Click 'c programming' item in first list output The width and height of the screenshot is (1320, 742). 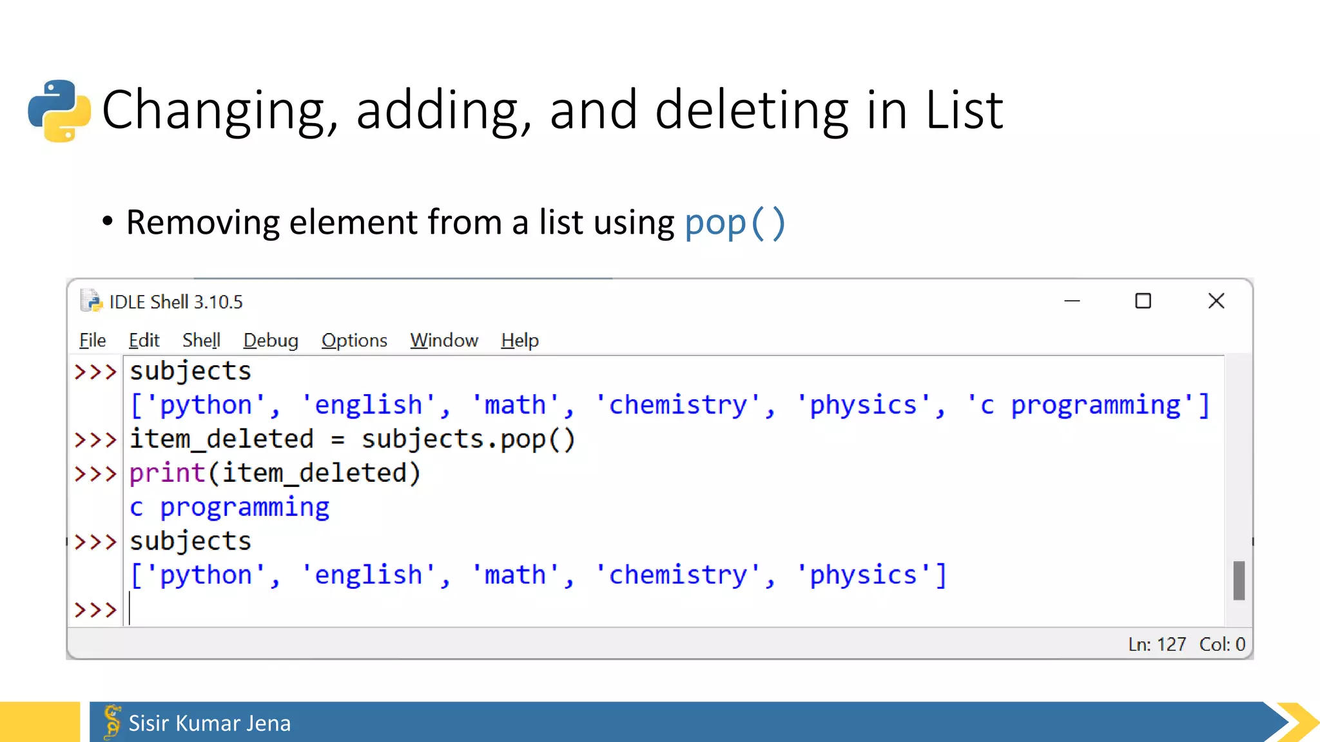click(1080, 405)
